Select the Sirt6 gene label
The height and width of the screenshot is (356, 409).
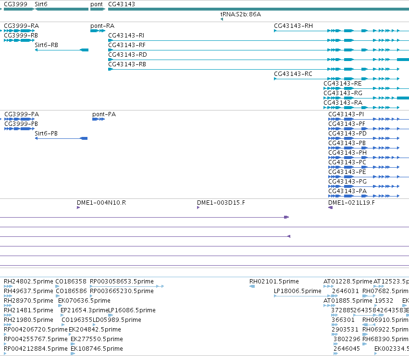coord(41,4)
